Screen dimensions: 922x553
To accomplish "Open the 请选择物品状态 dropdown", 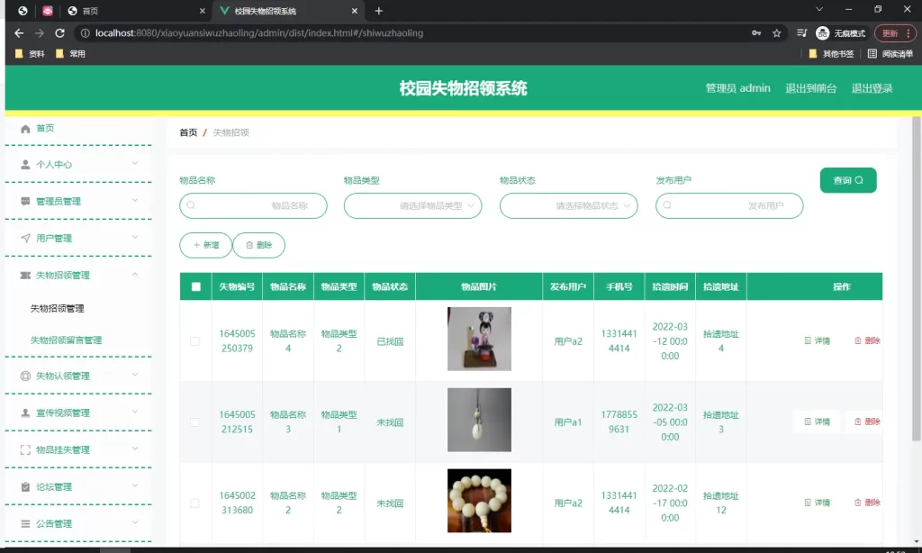I will click(568, 205).
